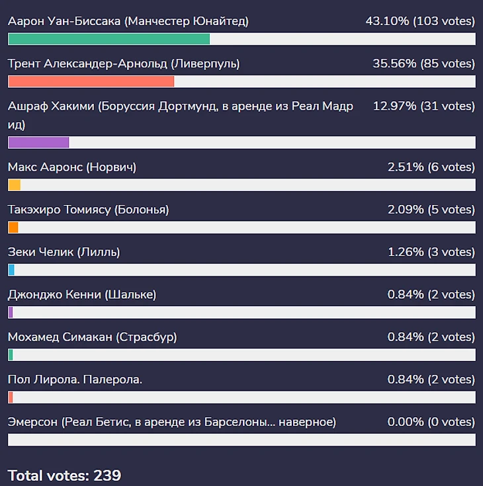Viewport: 483px width, 486px height.
Task: Click the Аарон Уан-Биссака poll option label
Action: 128,21
